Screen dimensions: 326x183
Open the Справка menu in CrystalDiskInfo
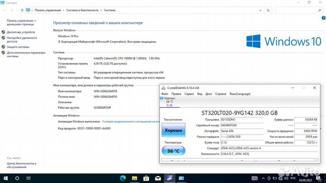click(221, 94)
